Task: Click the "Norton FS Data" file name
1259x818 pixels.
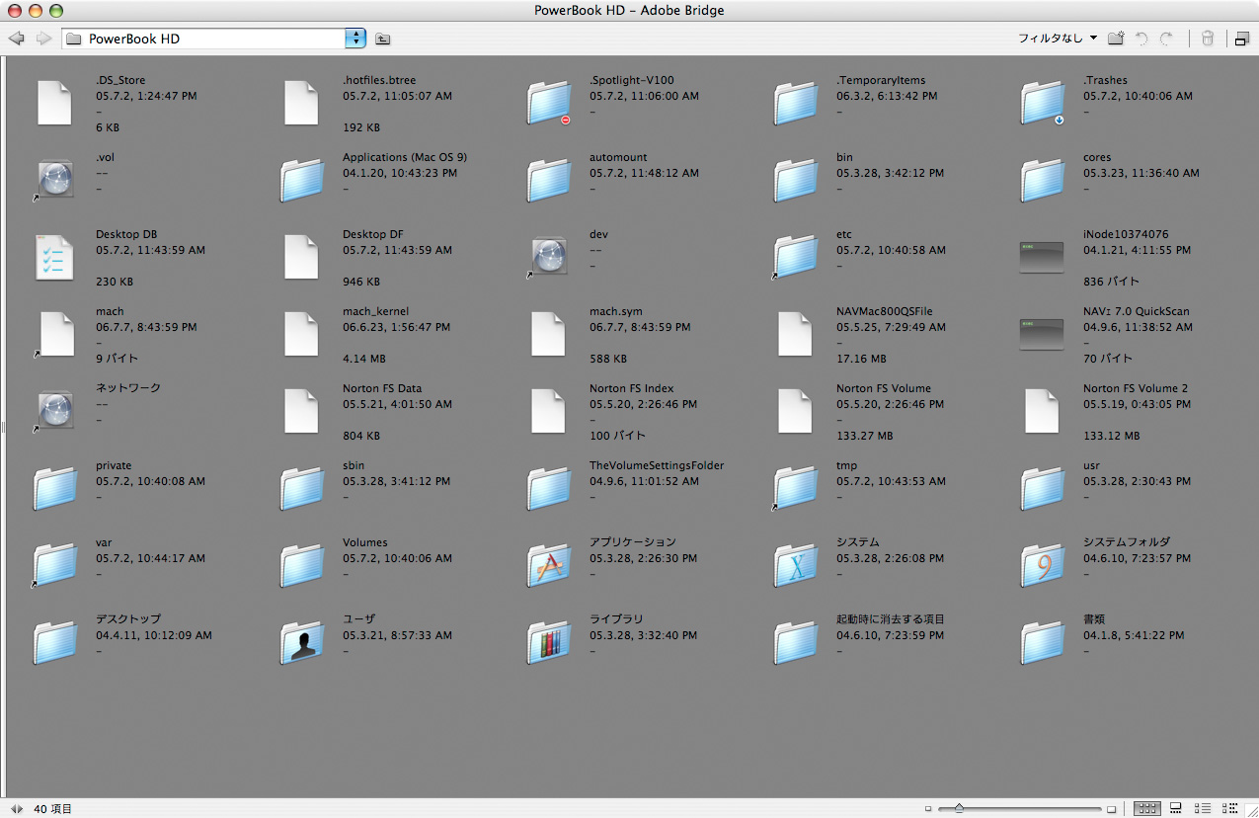Action: [x=382, y=388]
